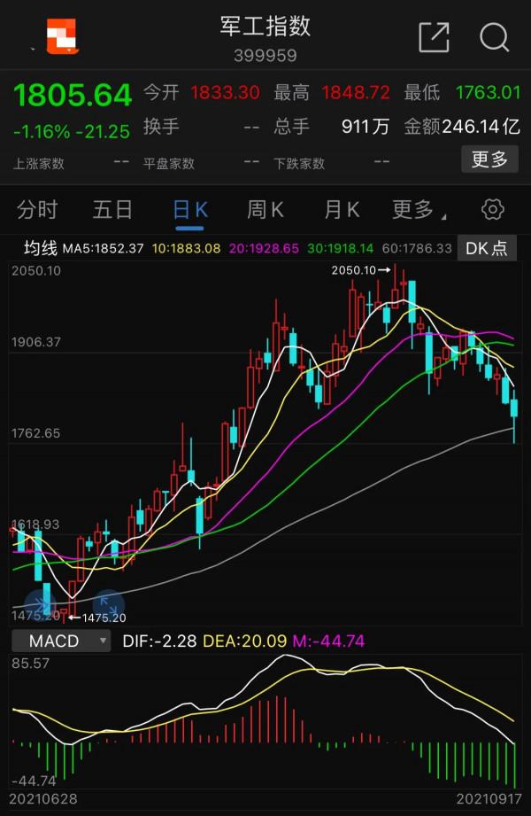Toggle the DK点 indicator
Screen dimensions: 531x816
pos(488,248)
